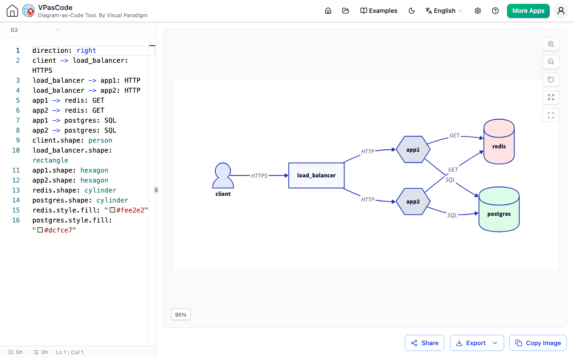Viewport: 574px width, 358px height.
Task: Expand the Export options chevron
Action: pos(496,343)
